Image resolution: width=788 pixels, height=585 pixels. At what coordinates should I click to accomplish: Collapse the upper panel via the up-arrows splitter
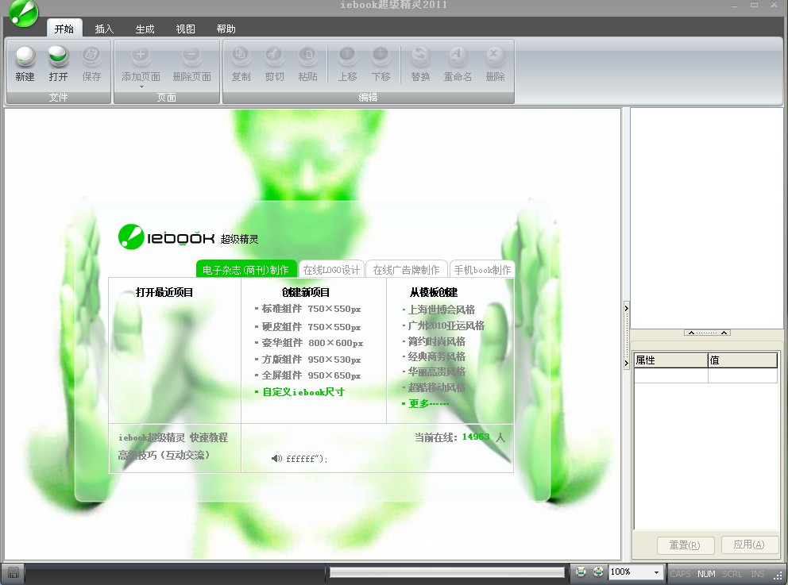(707, 333)
